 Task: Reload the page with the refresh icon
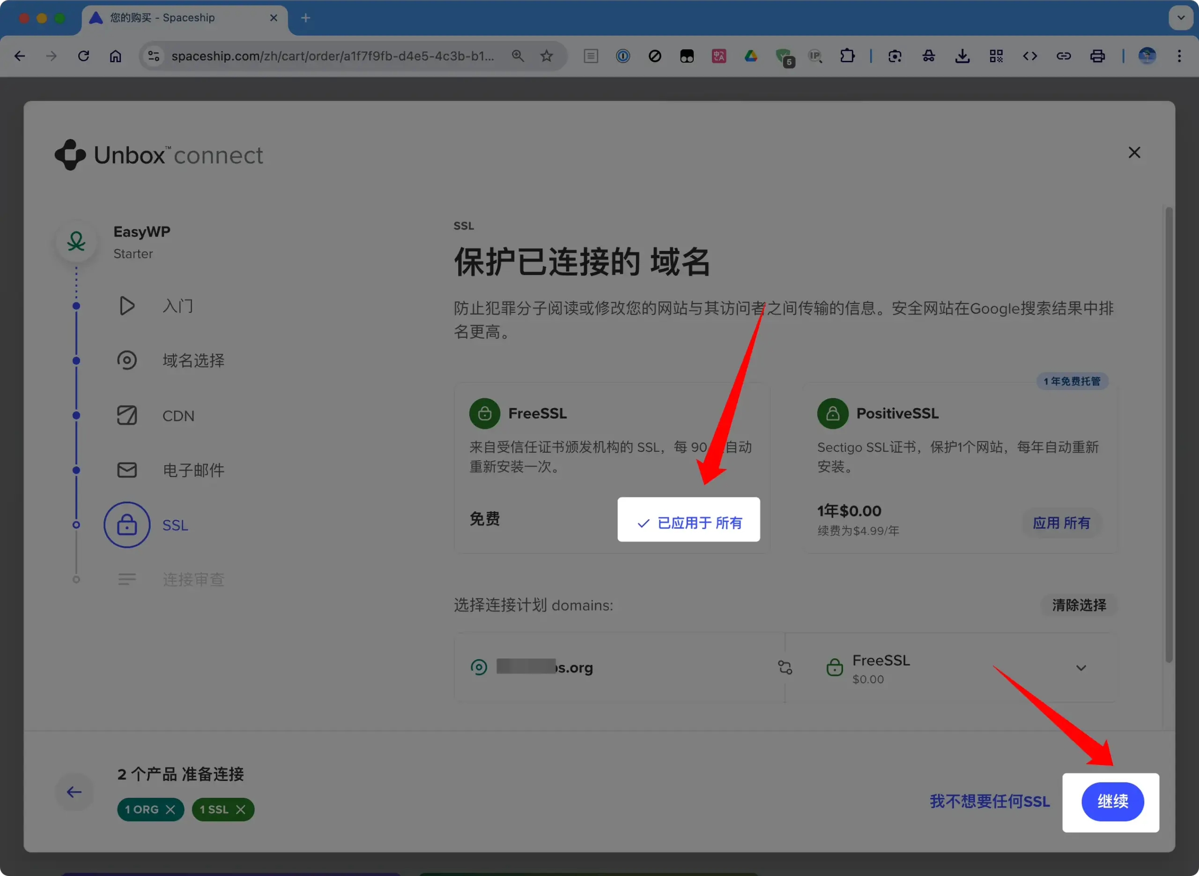tap(83, 56)
